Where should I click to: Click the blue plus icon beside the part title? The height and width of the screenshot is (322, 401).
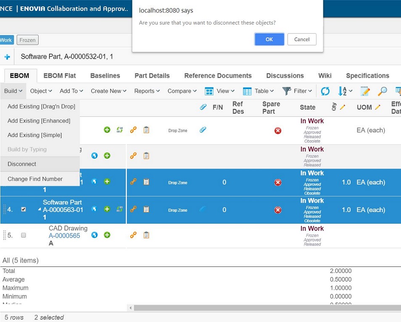(7, 57)
